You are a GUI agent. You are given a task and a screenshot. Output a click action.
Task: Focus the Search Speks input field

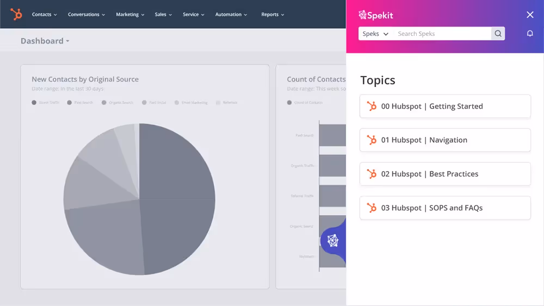coord(442,34)
